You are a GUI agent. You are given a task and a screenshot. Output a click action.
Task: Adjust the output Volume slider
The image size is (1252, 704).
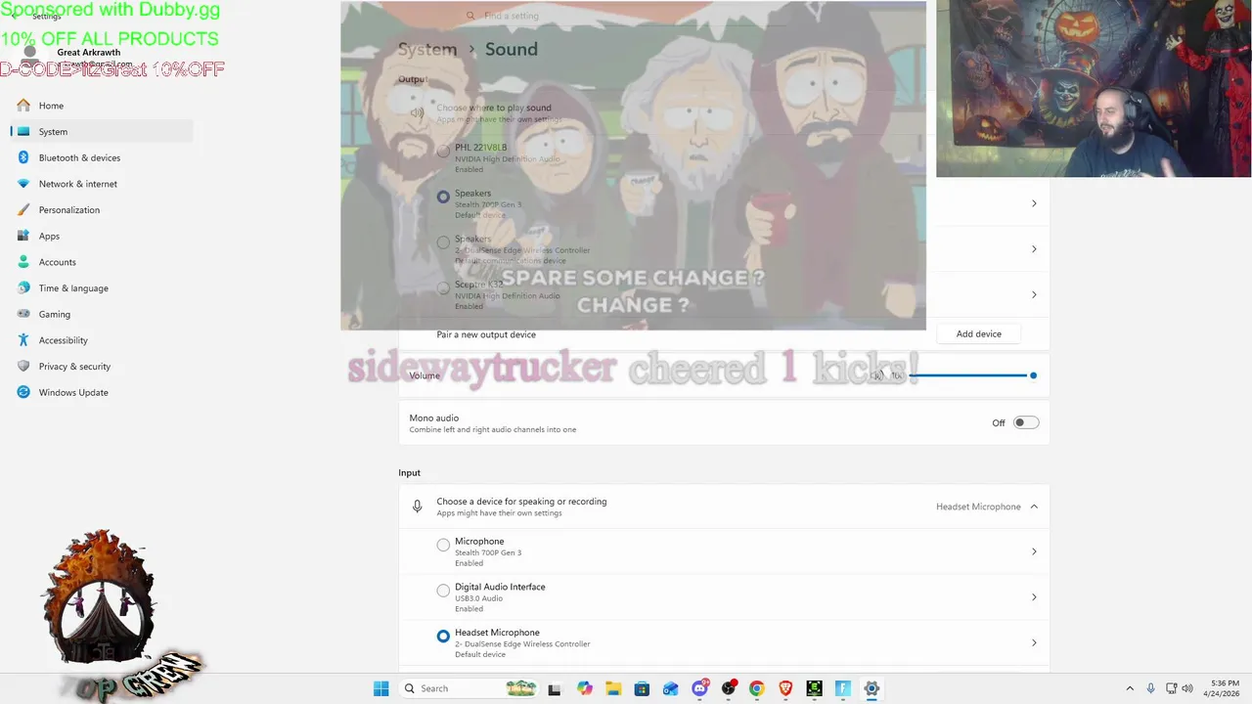point(970,375)
